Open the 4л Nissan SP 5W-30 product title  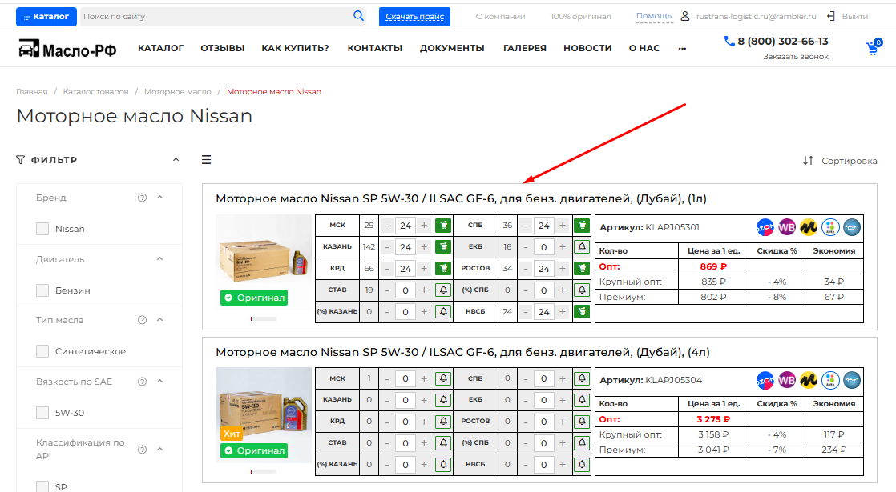[462, 352]
